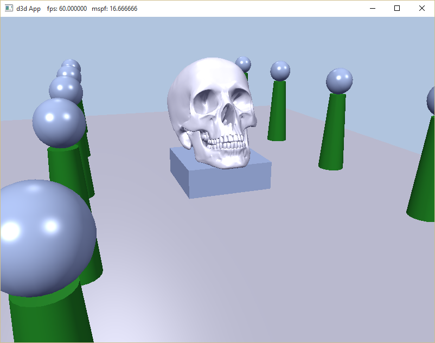Maximize the d3d App window
This screenshot has width=435, height=343.
tap(397, 8)
